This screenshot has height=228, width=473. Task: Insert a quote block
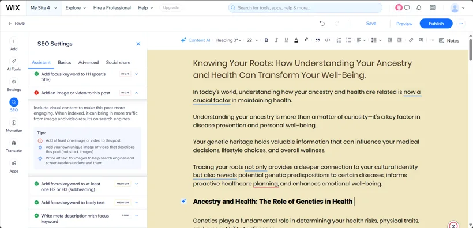tap(317, 40)
